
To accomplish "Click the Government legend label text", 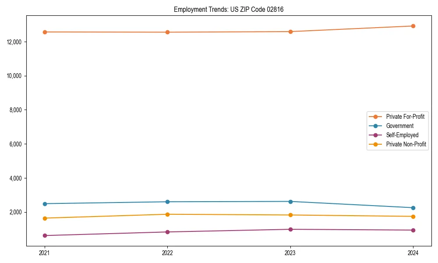I will pyautogui.click(x=399, y=126).
